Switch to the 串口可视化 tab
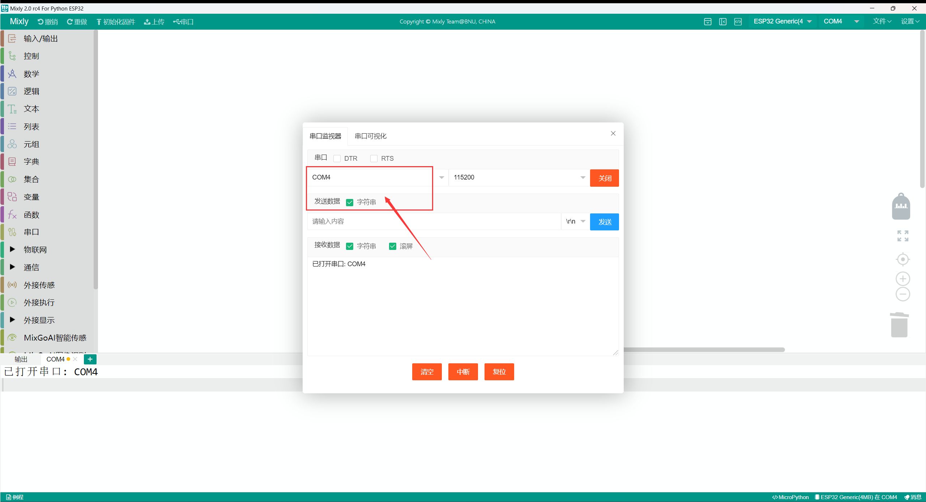 (370, 136)
